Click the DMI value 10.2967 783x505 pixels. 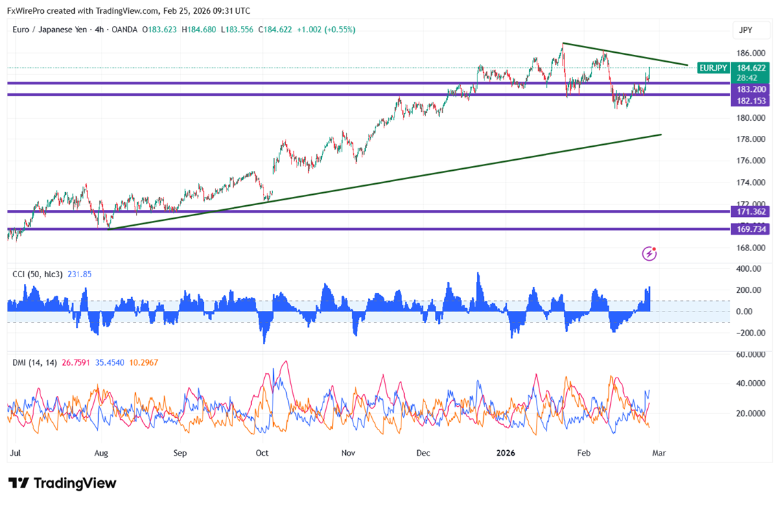143,363
